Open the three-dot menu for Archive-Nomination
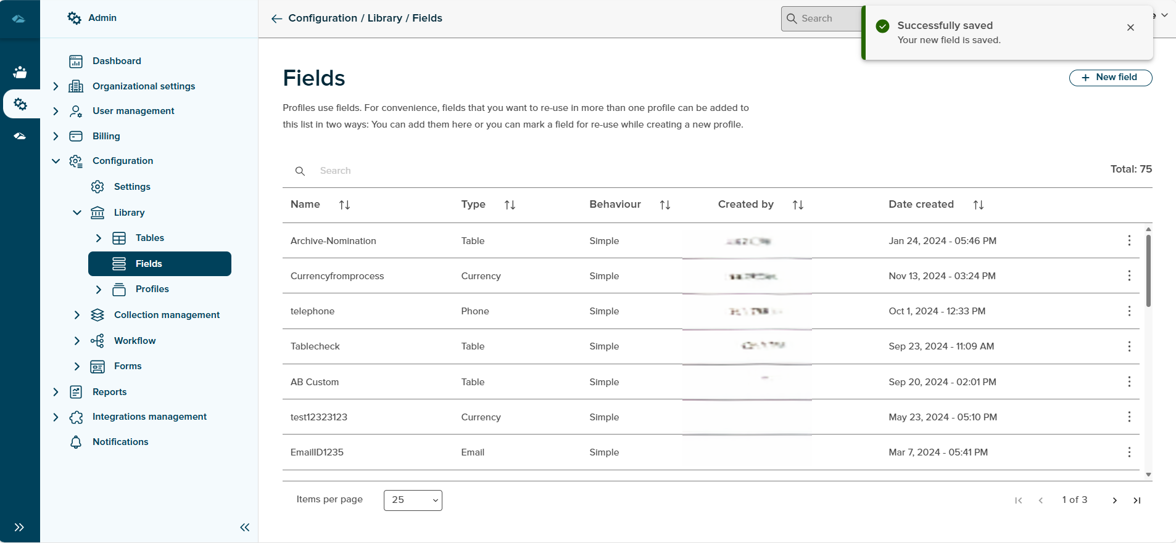 [1129, 240]
